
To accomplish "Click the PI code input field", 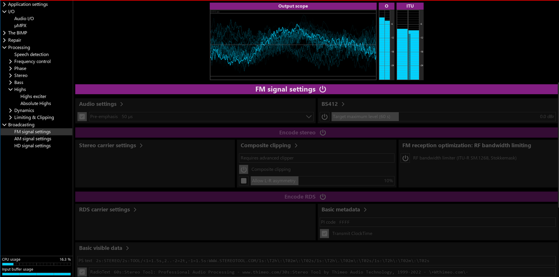I will 437,222.
